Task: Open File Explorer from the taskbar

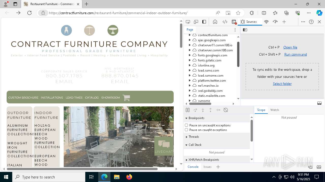Action: [117, 177]
